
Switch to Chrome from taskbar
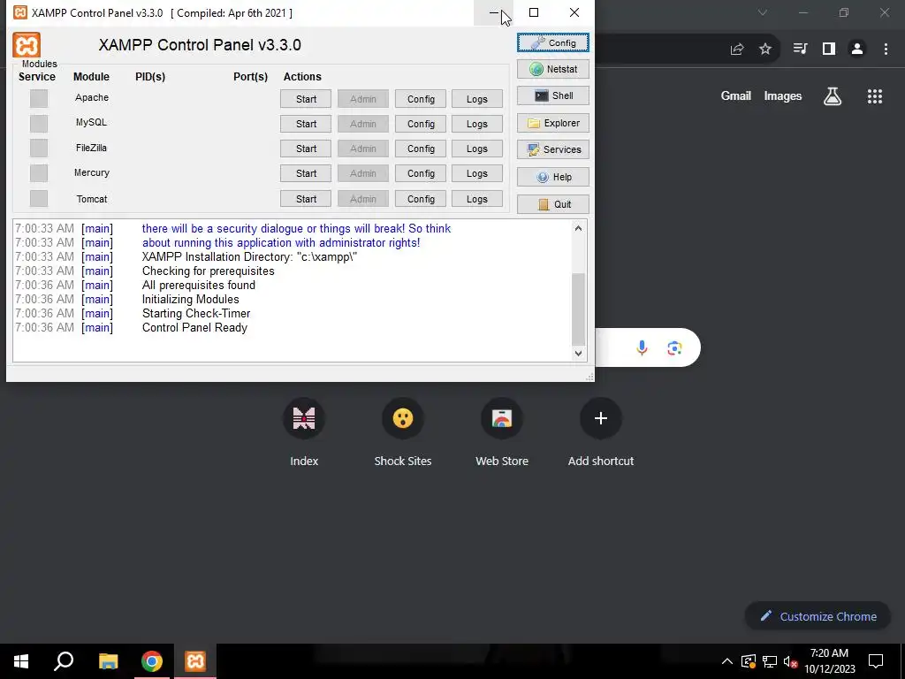click(152, 661)
